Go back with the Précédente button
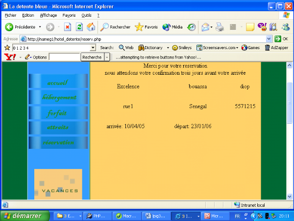The height and width of the screenshot is (221, 294). (x=20, y=27)
